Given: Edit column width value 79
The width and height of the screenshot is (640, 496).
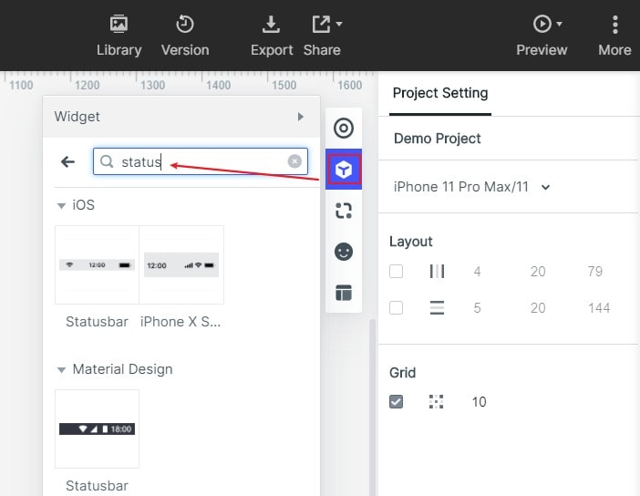Looking at the screenshot, I should [594, 272].
